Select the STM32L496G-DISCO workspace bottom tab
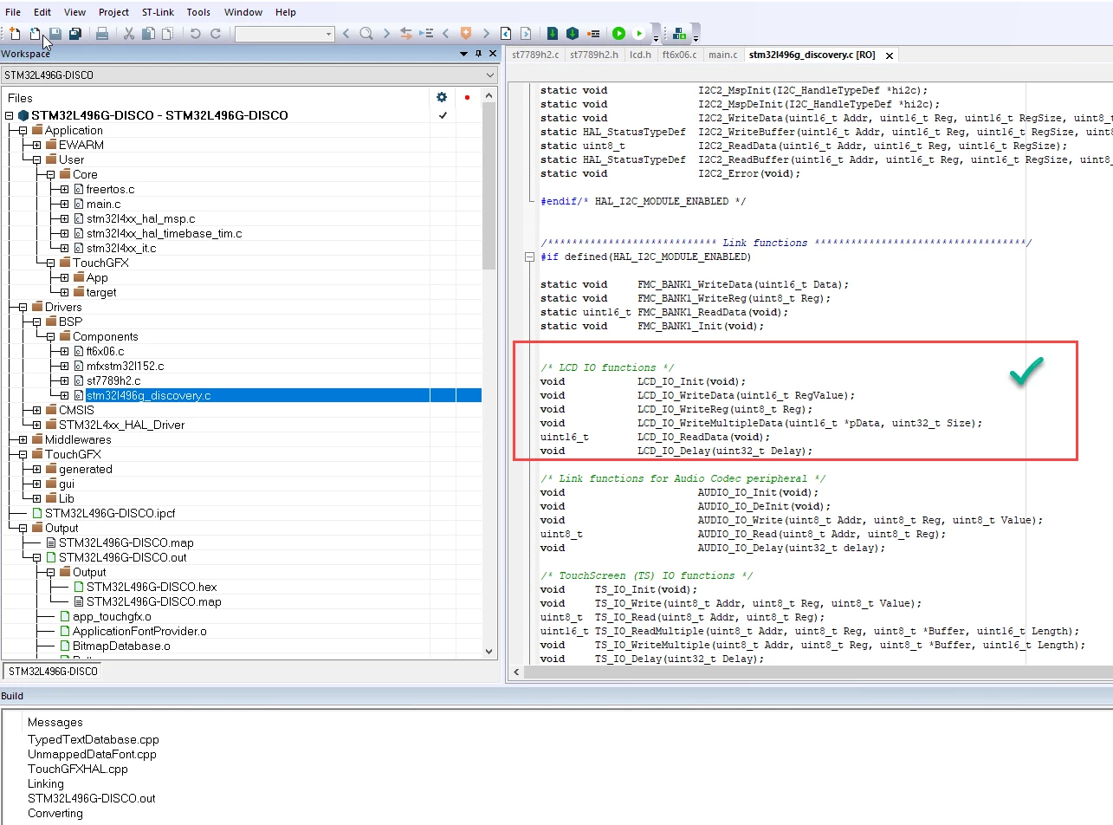The height and width of the screenshot is (825, 1113). [x=53, y=672]
